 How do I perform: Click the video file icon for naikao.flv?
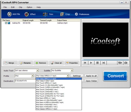pos(9,23)
